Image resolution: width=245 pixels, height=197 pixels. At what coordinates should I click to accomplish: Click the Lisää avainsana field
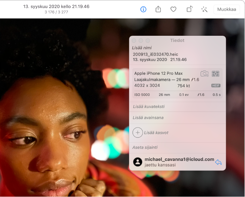[148, 117]
